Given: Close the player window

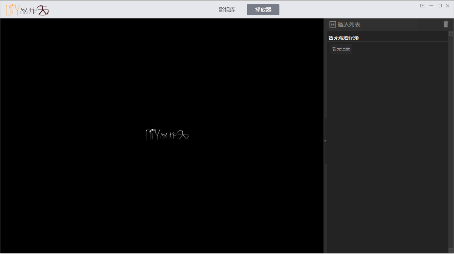Looking at the screenshot, I should [448, 5].
